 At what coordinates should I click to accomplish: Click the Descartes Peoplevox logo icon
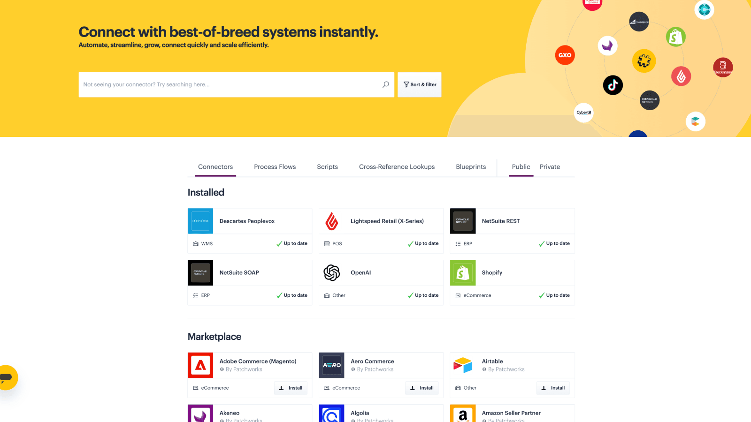pyautogui.click(x=200, y=221)
